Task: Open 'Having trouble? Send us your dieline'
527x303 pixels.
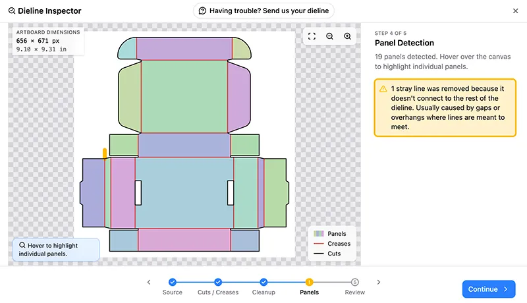Action: click(263, 11)
